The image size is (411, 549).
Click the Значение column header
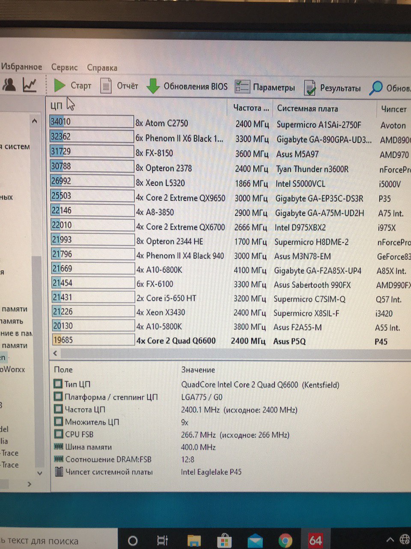coord(198,369)
